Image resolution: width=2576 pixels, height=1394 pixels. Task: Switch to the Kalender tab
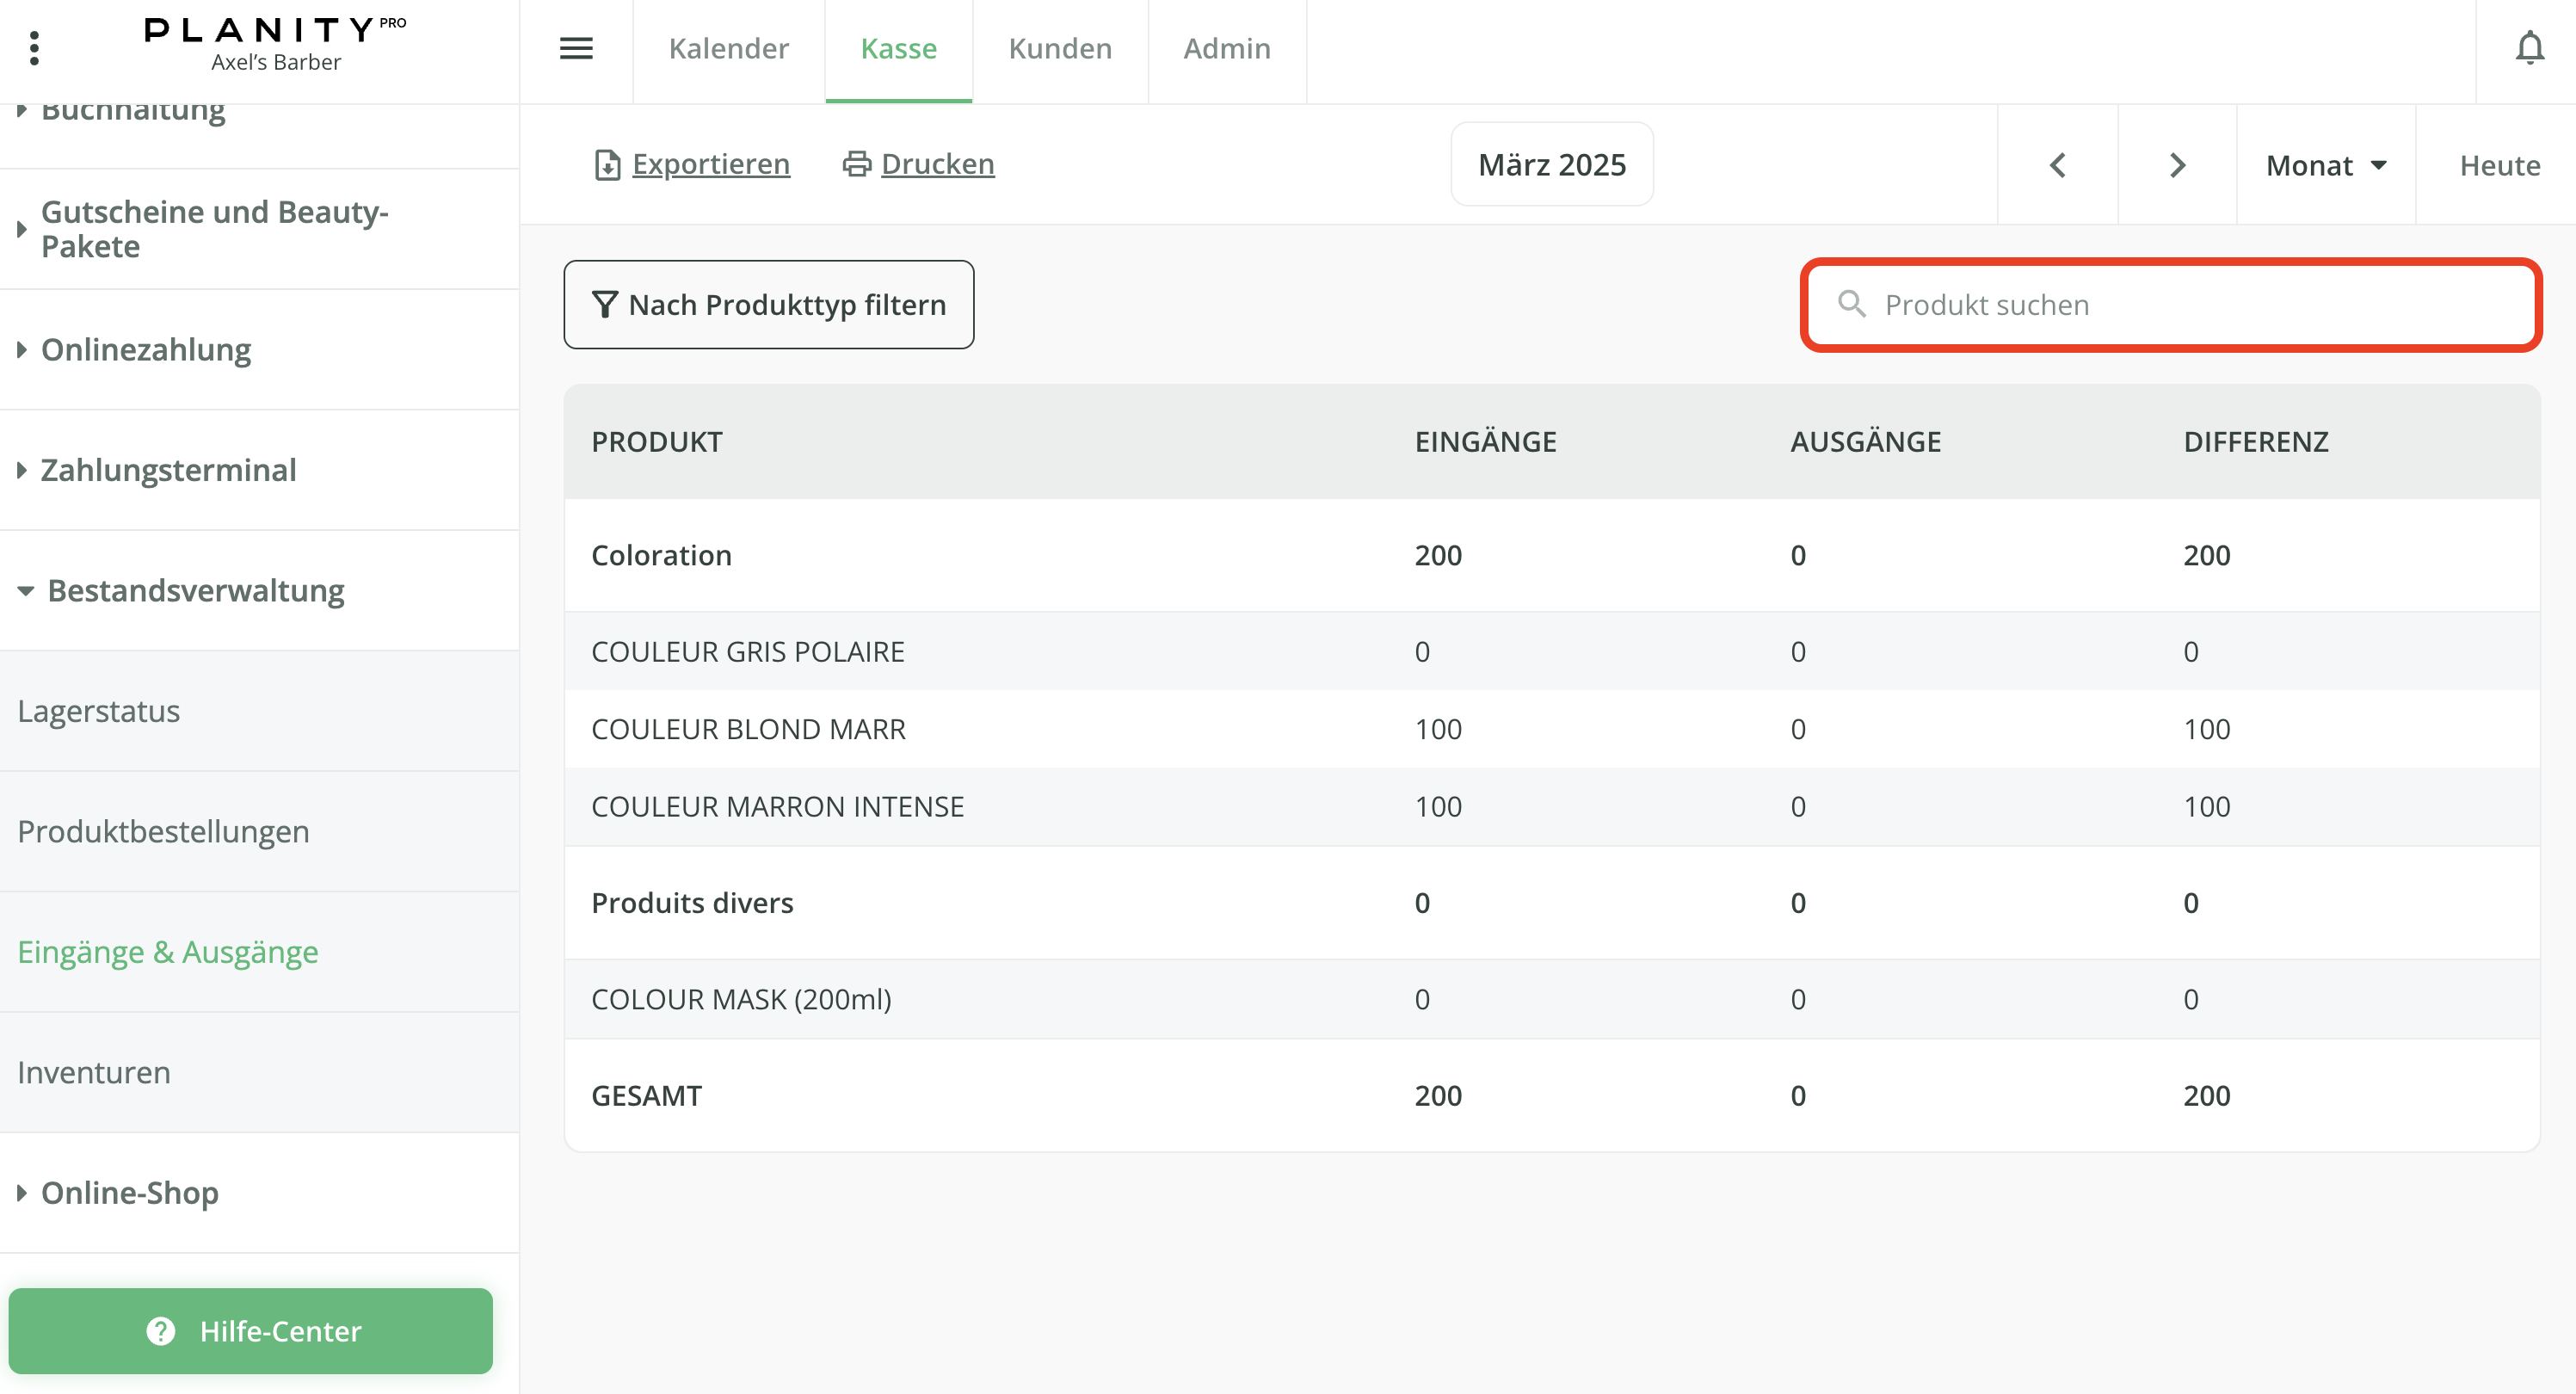[x=728, y=48]
